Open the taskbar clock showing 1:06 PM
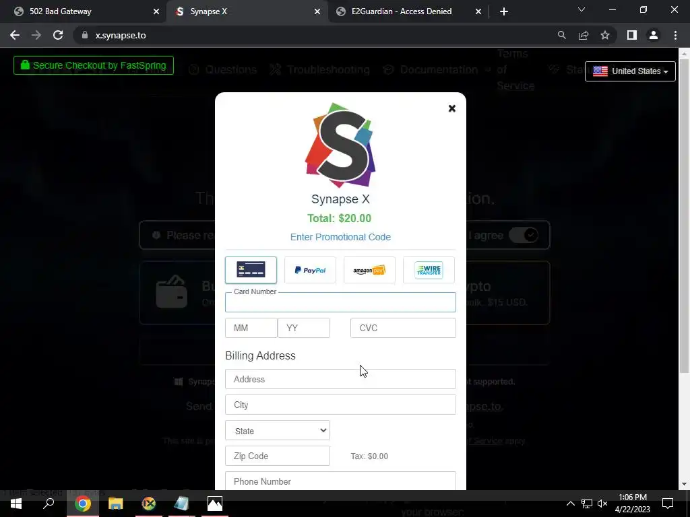 632,504
